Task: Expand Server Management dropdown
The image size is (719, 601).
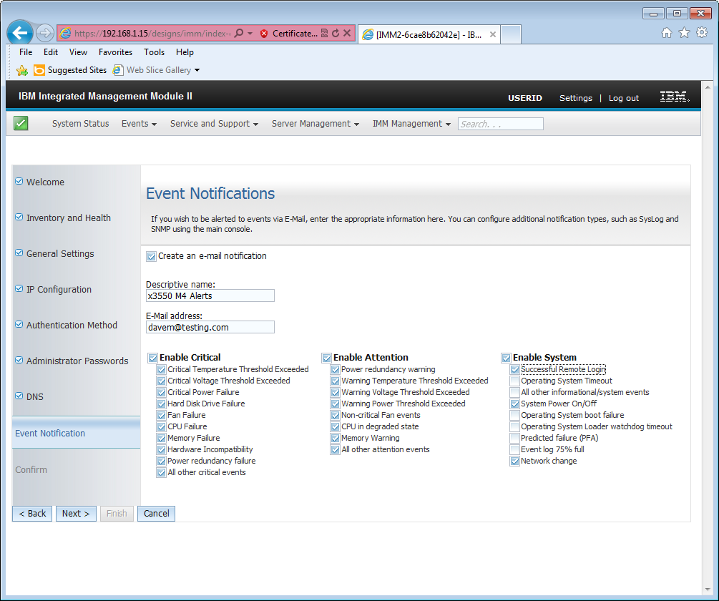Action: 316,123
